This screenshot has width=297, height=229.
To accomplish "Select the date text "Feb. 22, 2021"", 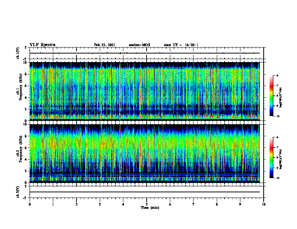I will tap(105, 45).
